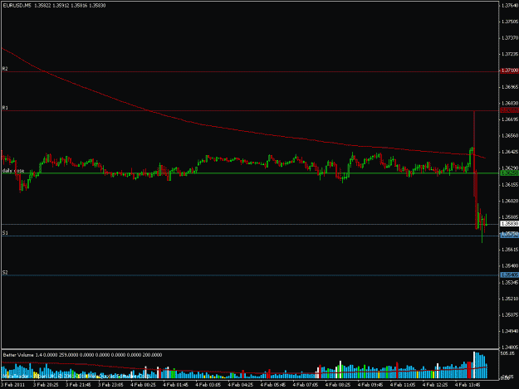This screenshot has height=389, width=519.
Task: Click the '3 Feb 21:45' time axis label
Action: [78, 385]
